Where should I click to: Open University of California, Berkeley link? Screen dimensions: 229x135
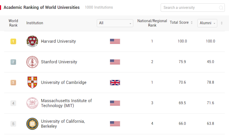click(x=63, y=124)
